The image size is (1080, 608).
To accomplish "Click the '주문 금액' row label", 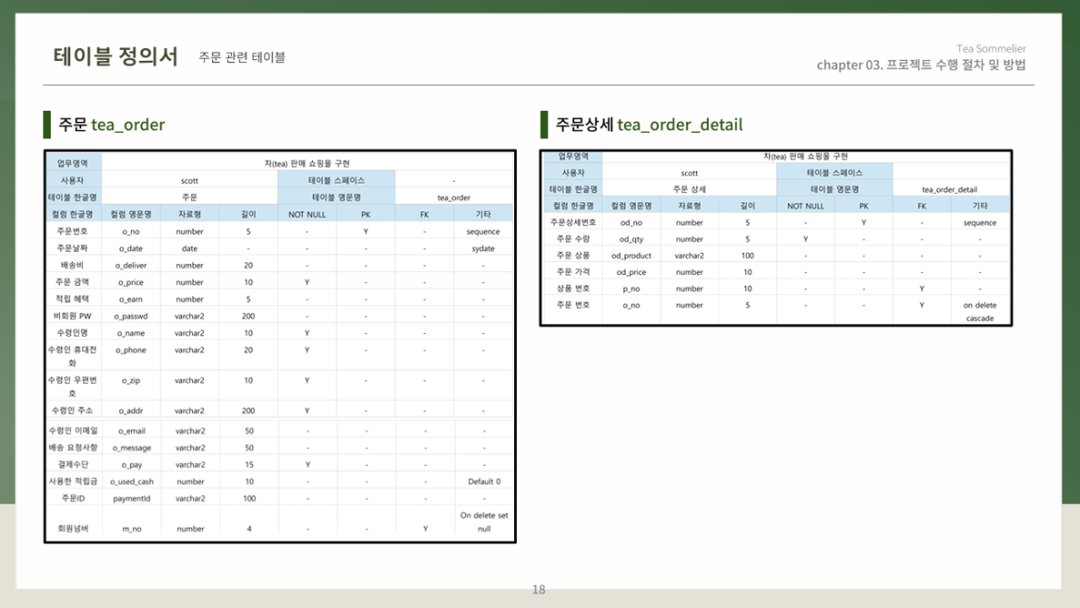I will (x=72, y=281).
